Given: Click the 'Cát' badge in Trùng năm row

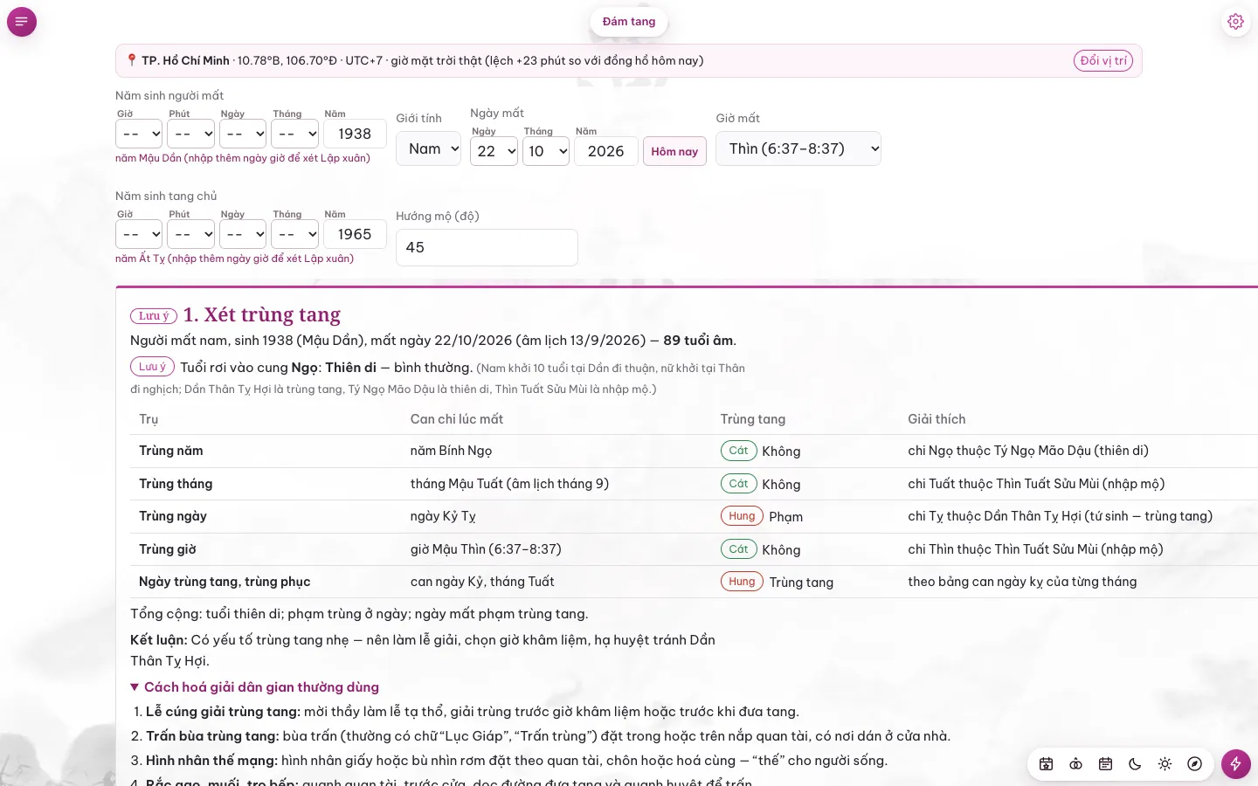Looking at the screenshot, I should pos(738,451).
